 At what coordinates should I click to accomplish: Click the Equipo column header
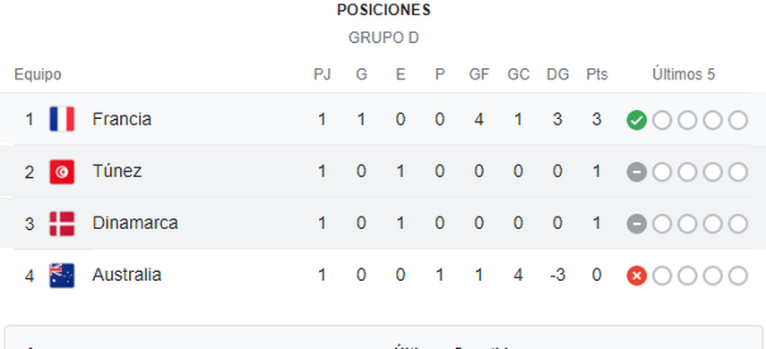tap(39, 75)
